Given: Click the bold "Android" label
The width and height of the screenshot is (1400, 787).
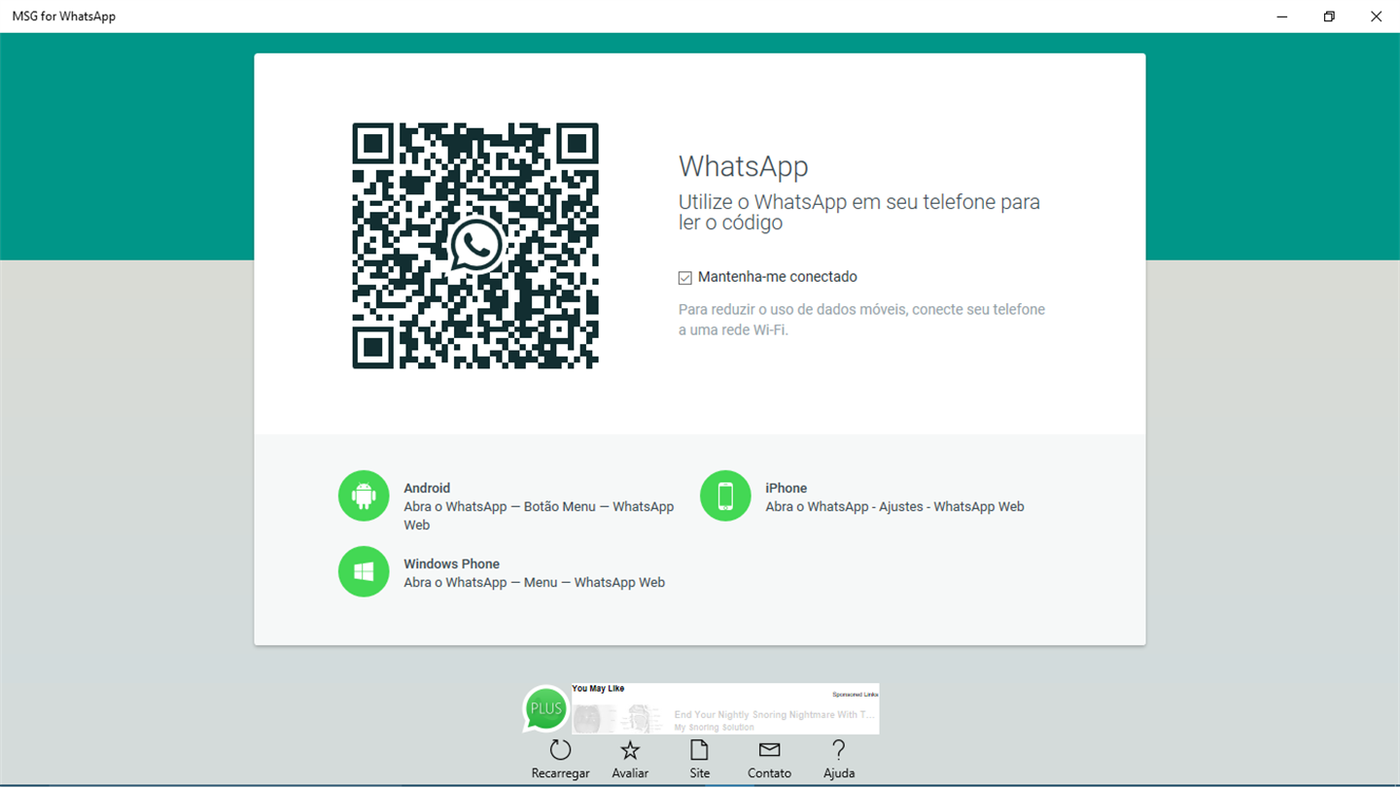Looking at the screenshot, I should [x=427, y=489].
